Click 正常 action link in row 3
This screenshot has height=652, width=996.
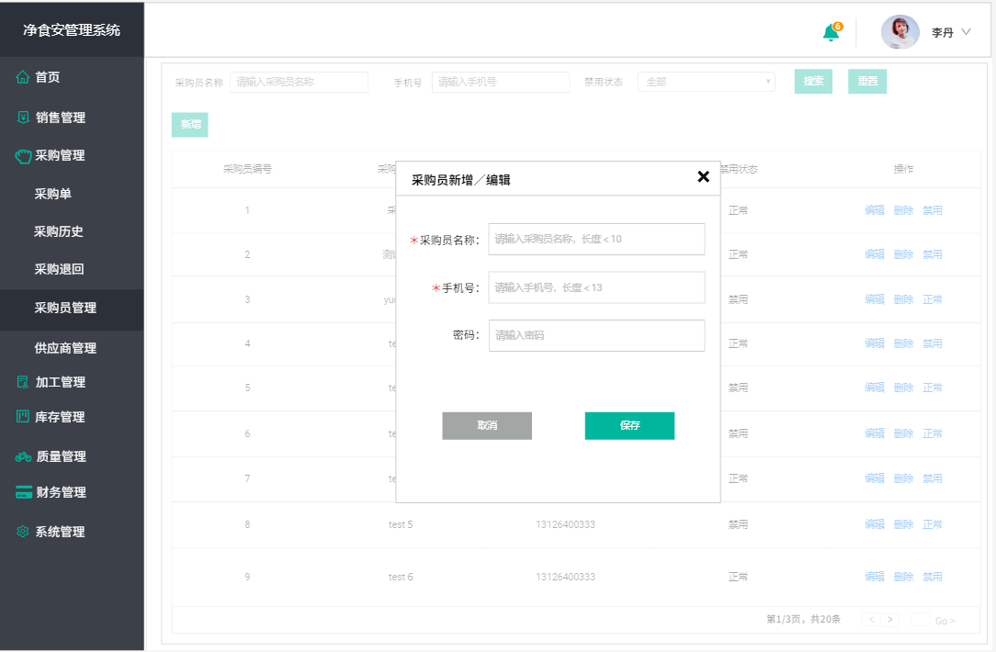[933, 299]
